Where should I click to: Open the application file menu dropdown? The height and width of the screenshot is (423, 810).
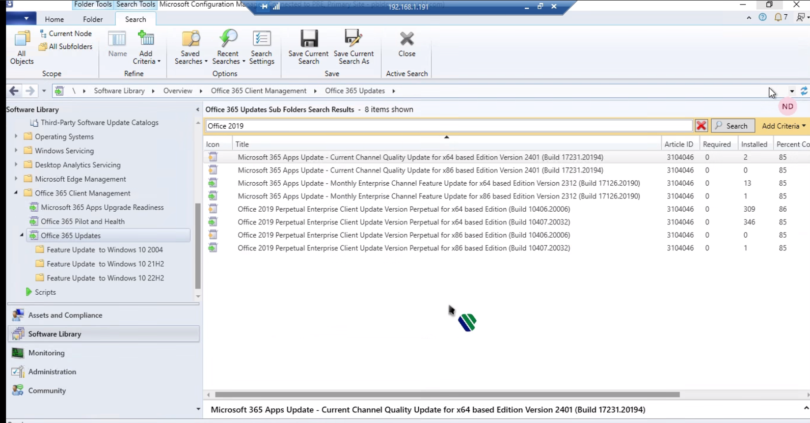20,19
